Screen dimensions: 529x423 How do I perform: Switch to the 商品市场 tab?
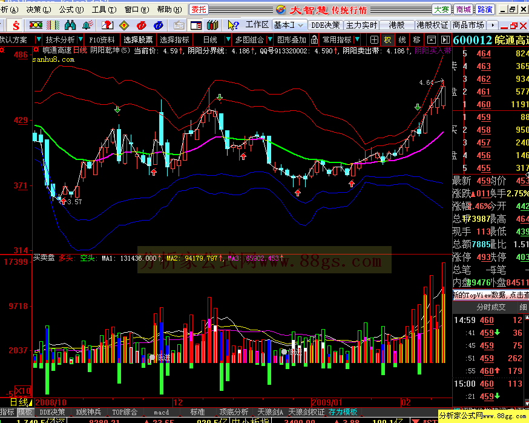point(468,25)
